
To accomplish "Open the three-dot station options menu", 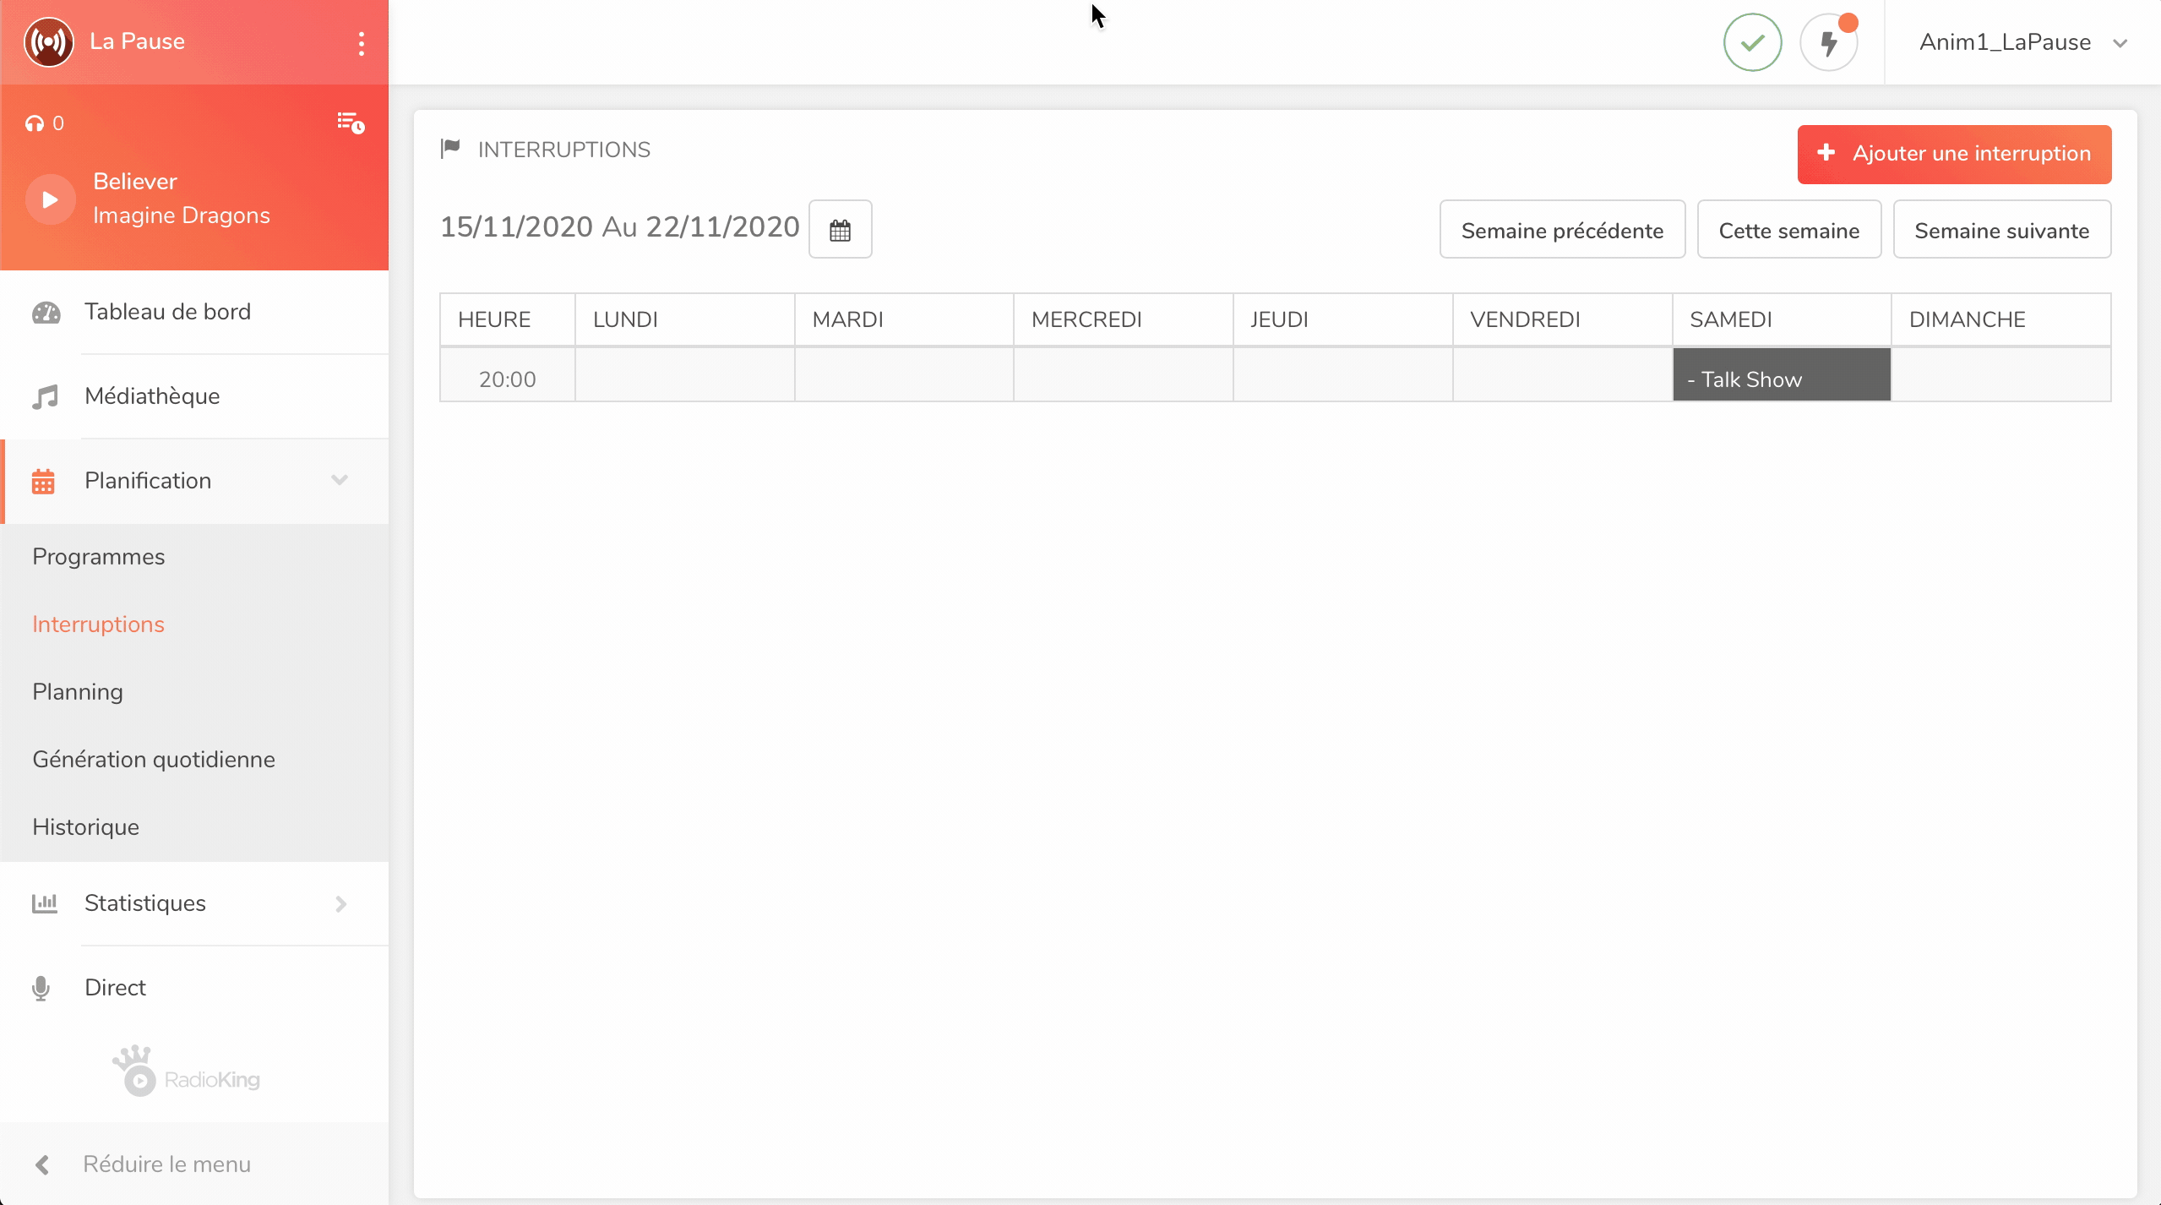I will coord(362,43).
